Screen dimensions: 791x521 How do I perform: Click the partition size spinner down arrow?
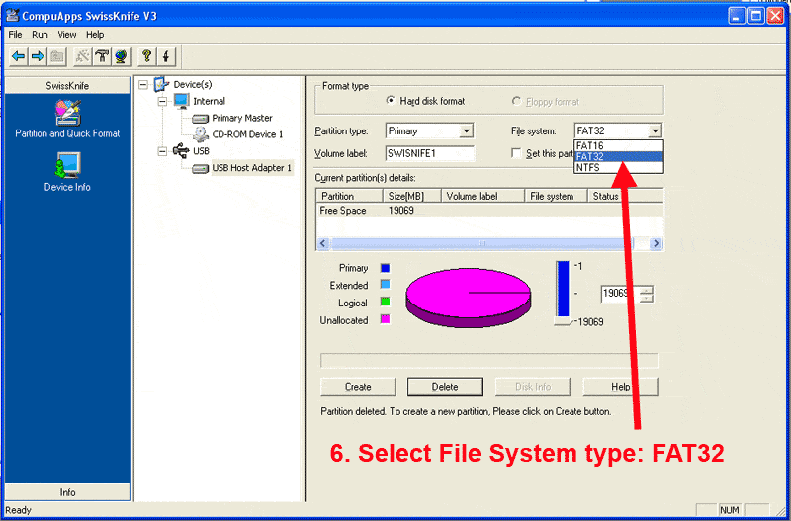647,298
